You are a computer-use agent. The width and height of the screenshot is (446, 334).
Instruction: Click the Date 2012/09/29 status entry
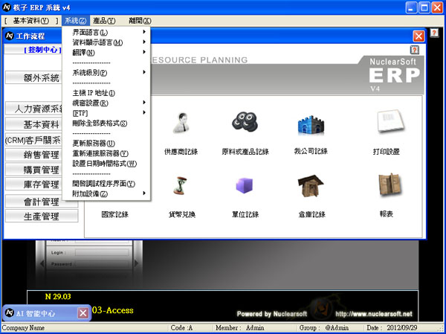392,328
